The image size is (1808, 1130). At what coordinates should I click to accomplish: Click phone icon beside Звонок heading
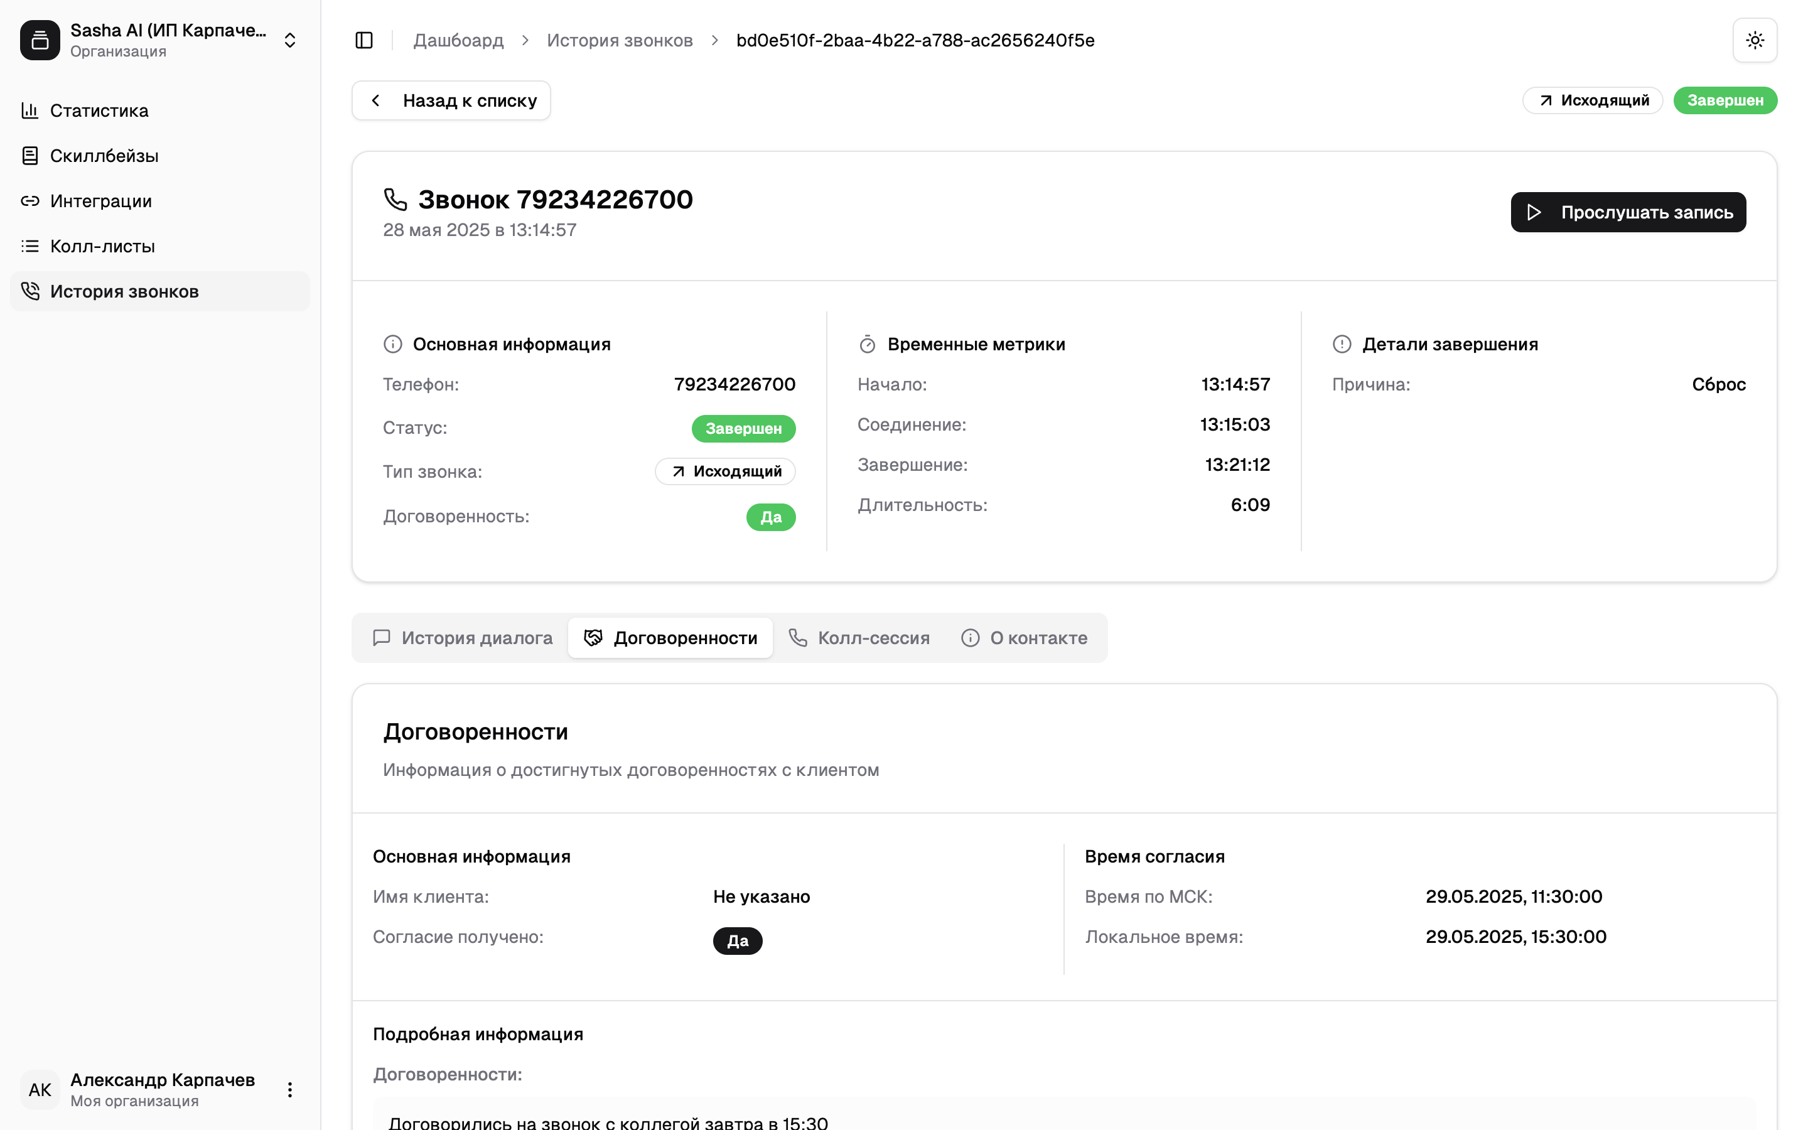(x=395, y=200)
